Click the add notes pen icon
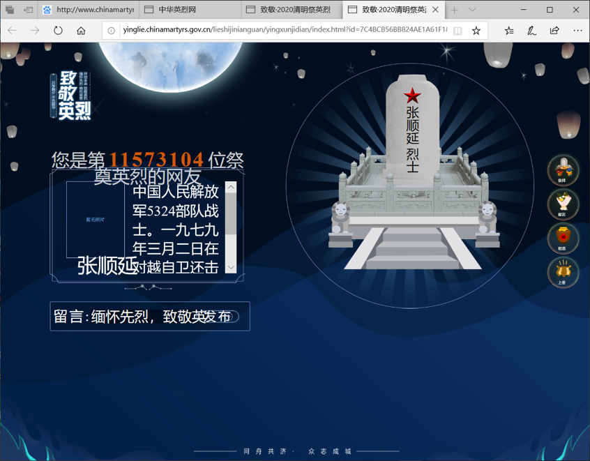This screenshot has height=461, width=590. [531, 31]
